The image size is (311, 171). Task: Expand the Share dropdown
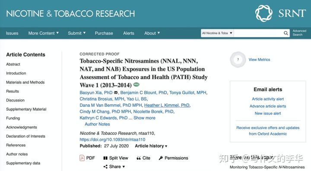click(x=114, y=166)
